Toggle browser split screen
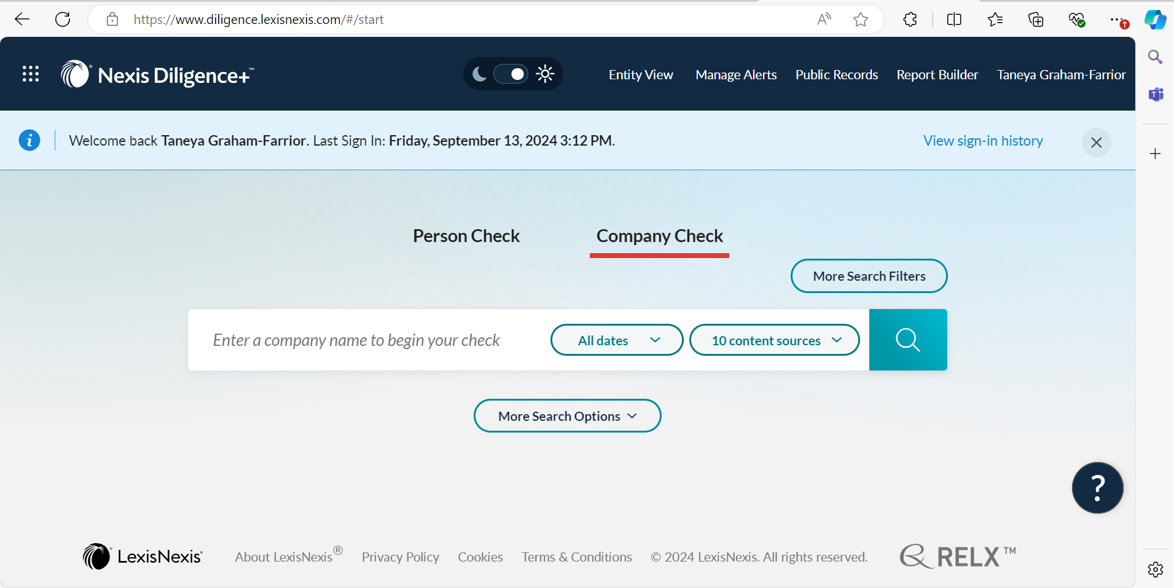The height and width of the screenshot is (588, 1174). (x=954, y=20)
